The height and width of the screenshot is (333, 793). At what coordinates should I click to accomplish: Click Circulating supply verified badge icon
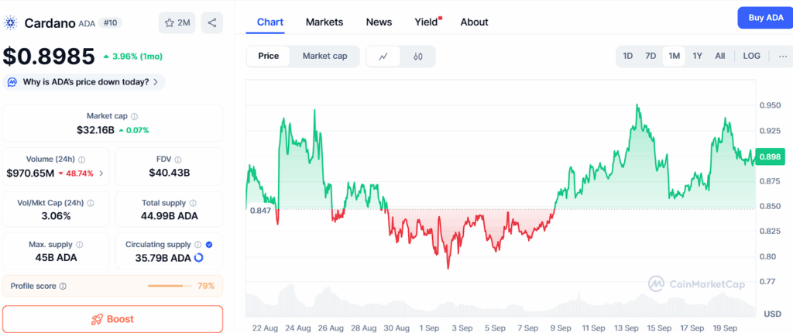pyautogui.click(x=210, y=245)
